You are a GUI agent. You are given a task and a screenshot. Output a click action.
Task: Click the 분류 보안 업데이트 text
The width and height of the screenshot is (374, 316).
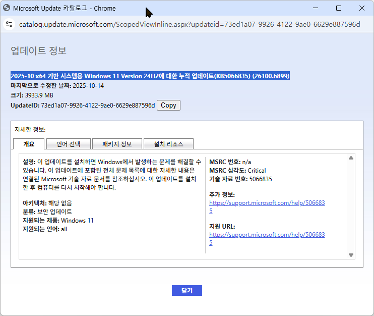click(x=47, y=212)
